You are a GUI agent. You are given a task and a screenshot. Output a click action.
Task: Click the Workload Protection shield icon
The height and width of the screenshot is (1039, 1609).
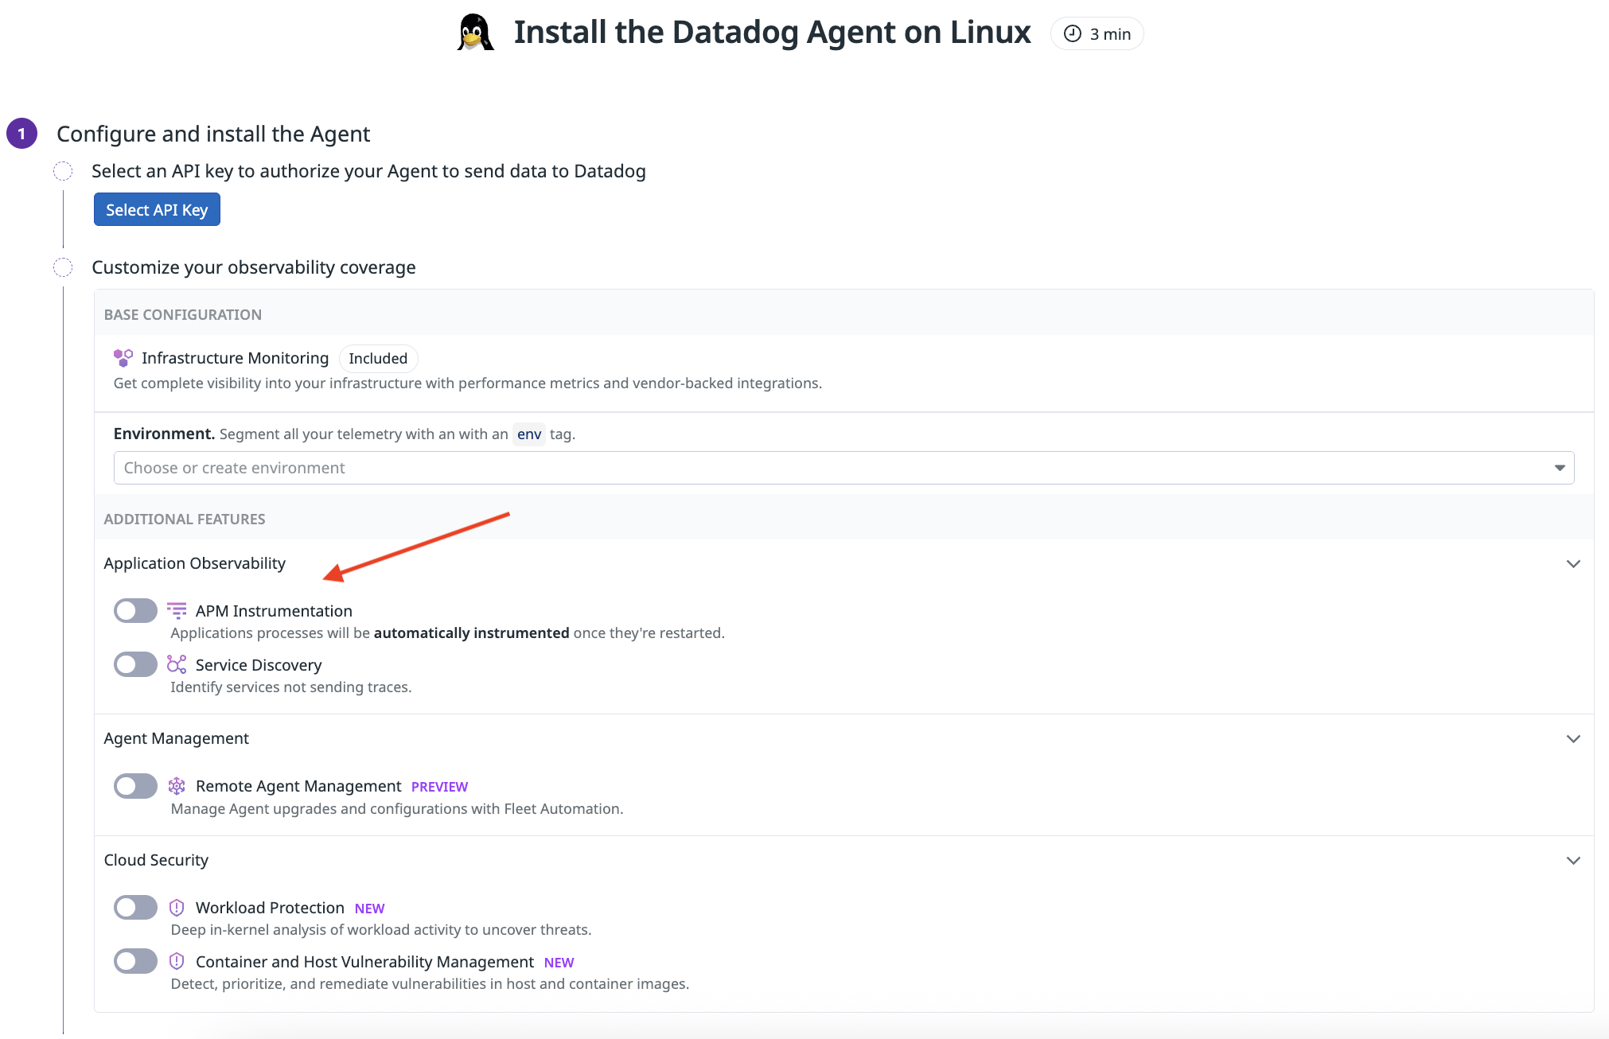pyautogui.click(x=177, y=908)
